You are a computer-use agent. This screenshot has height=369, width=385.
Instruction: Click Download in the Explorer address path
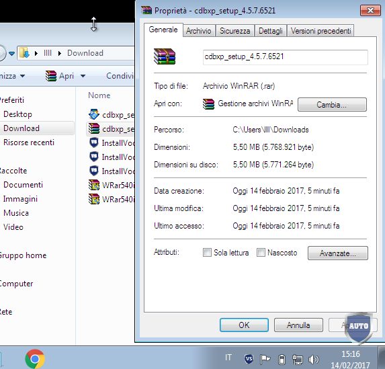pos(85,53)
